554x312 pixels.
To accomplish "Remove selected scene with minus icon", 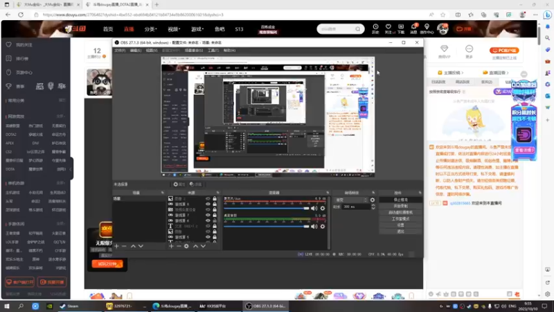I will 124,246.
